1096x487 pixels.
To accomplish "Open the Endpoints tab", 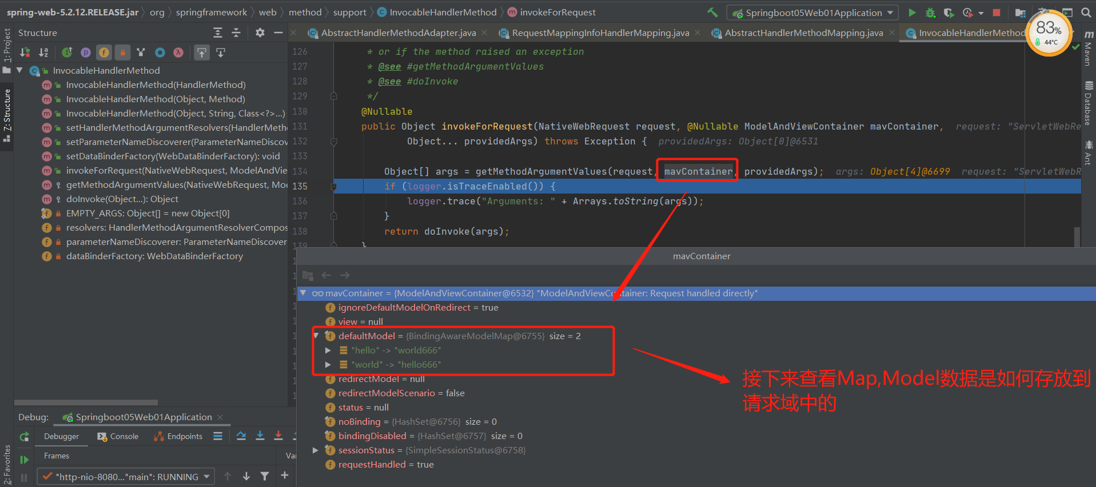I will 178,436.
